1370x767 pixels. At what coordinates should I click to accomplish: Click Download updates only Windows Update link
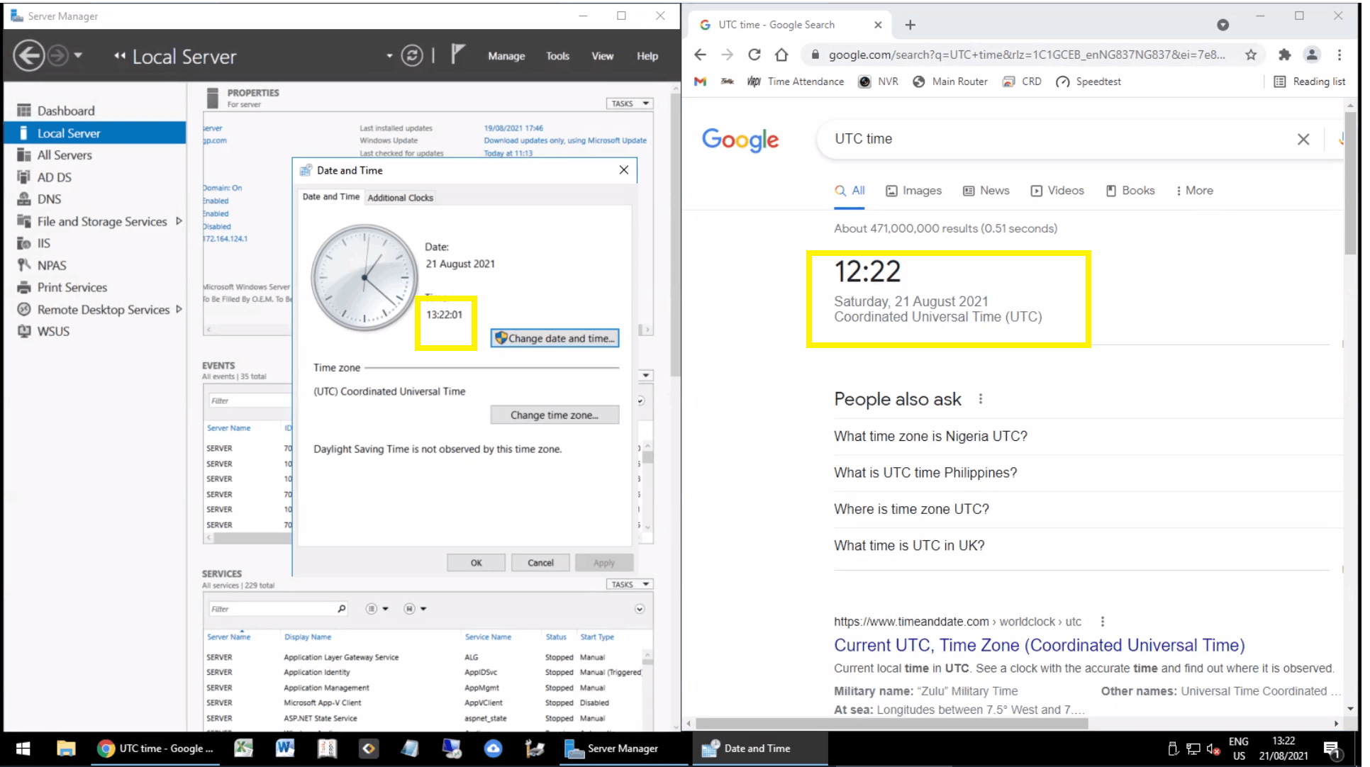[565, 140]
